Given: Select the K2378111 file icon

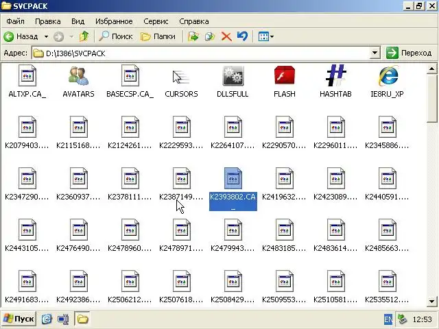Looking at the screenshot, I should (x=130, y=178).
